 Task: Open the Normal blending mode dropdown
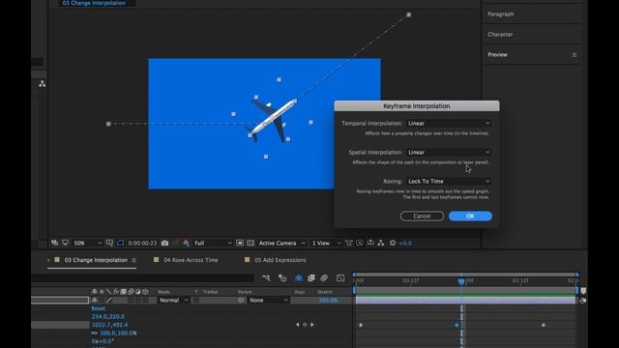pyautogui.click(x=173, y=301)
